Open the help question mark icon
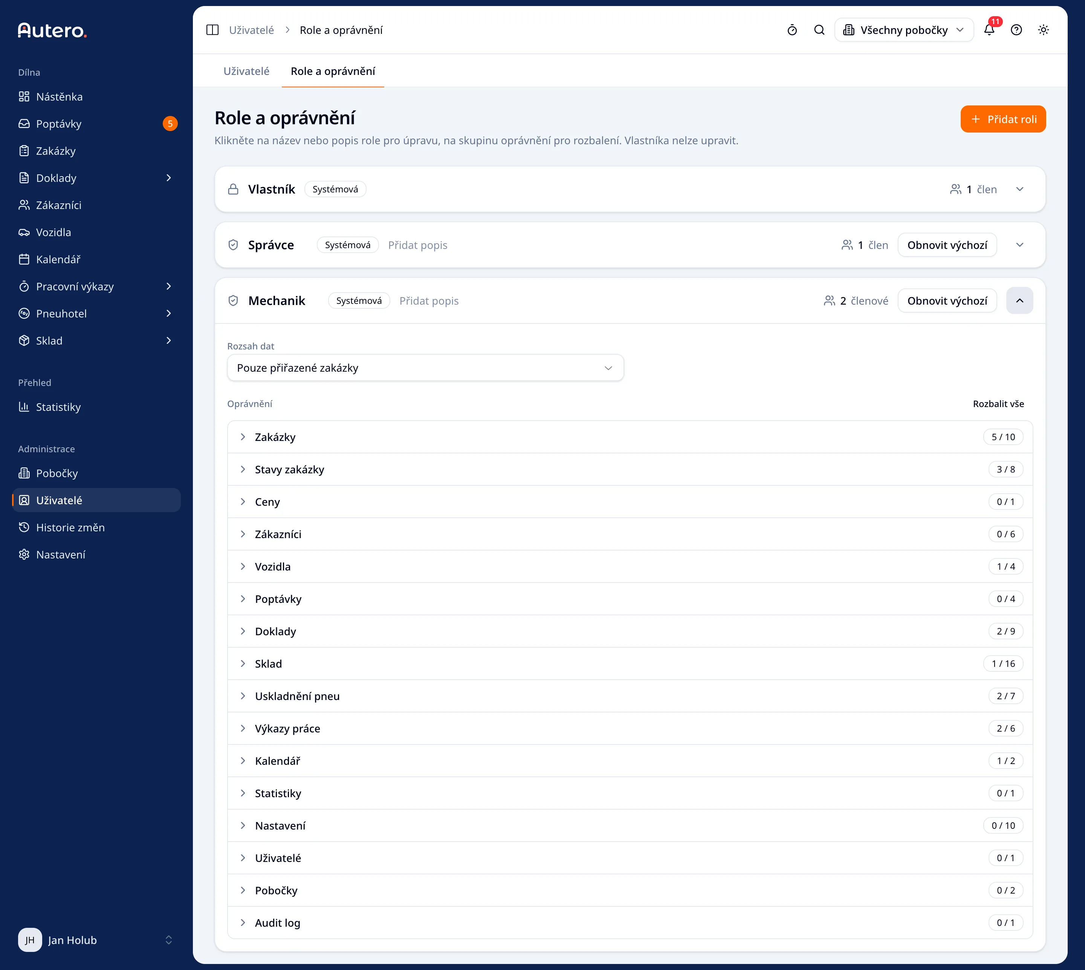The height and width of the screenshot is (970, 1085). [x=1017, y=30]
